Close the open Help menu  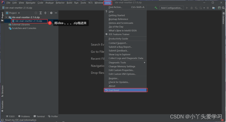(x=108, y=3)
